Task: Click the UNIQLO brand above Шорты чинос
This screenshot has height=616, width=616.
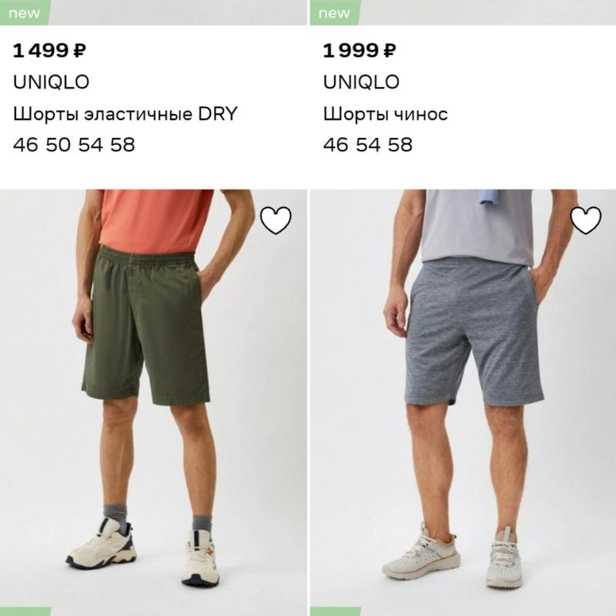Action: point(361,82)
